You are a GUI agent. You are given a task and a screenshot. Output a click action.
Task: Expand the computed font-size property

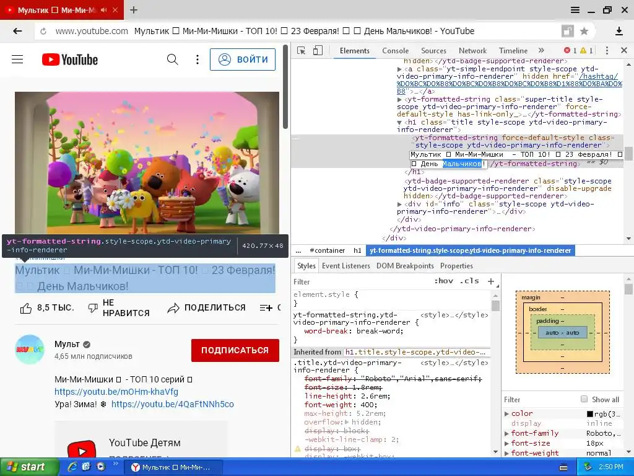(506, 443)
